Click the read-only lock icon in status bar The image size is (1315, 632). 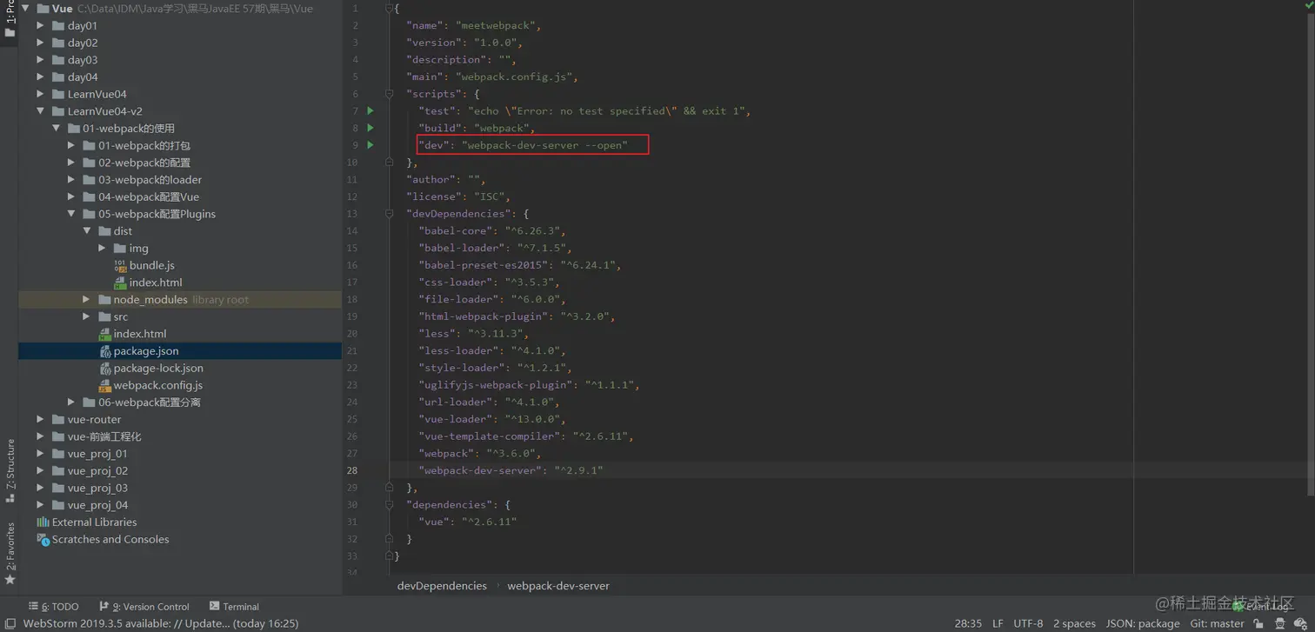(1258, 623)
